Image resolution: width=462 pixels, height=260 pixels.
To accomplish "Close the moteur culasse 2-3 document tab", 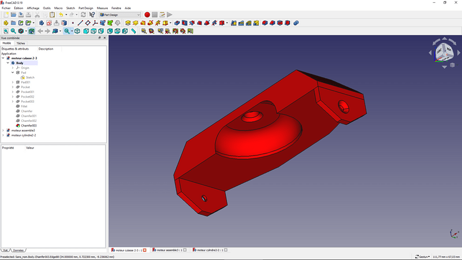I will (145, 250).
